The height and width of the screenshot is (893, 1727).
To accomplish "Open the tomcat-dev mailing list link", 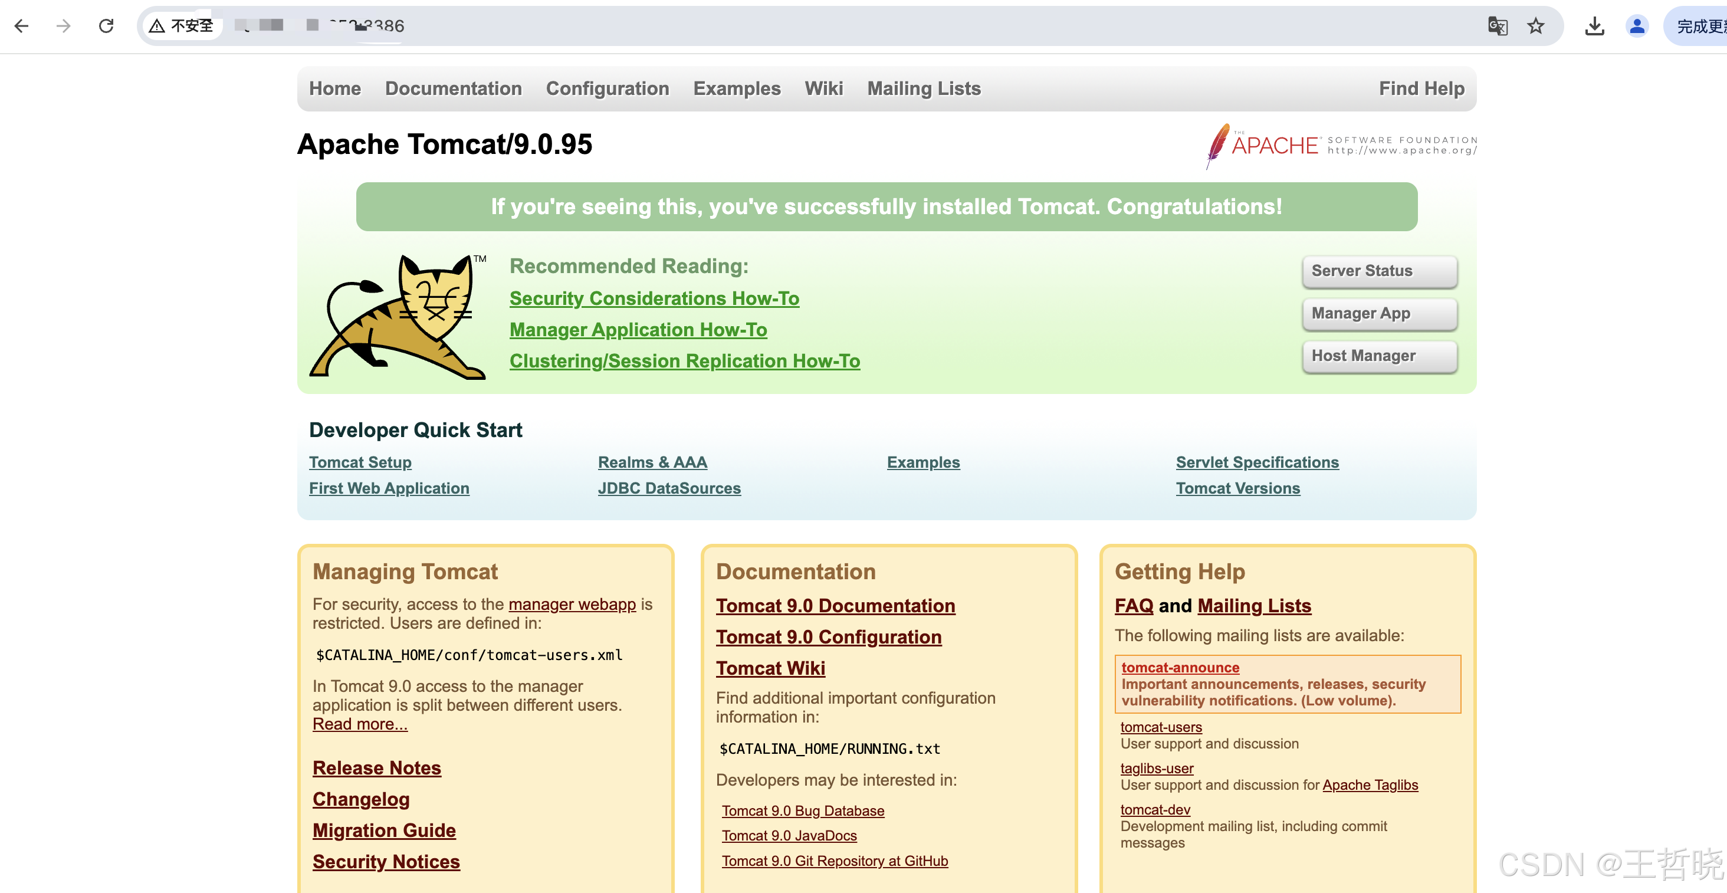I will tap(1155, 810).
